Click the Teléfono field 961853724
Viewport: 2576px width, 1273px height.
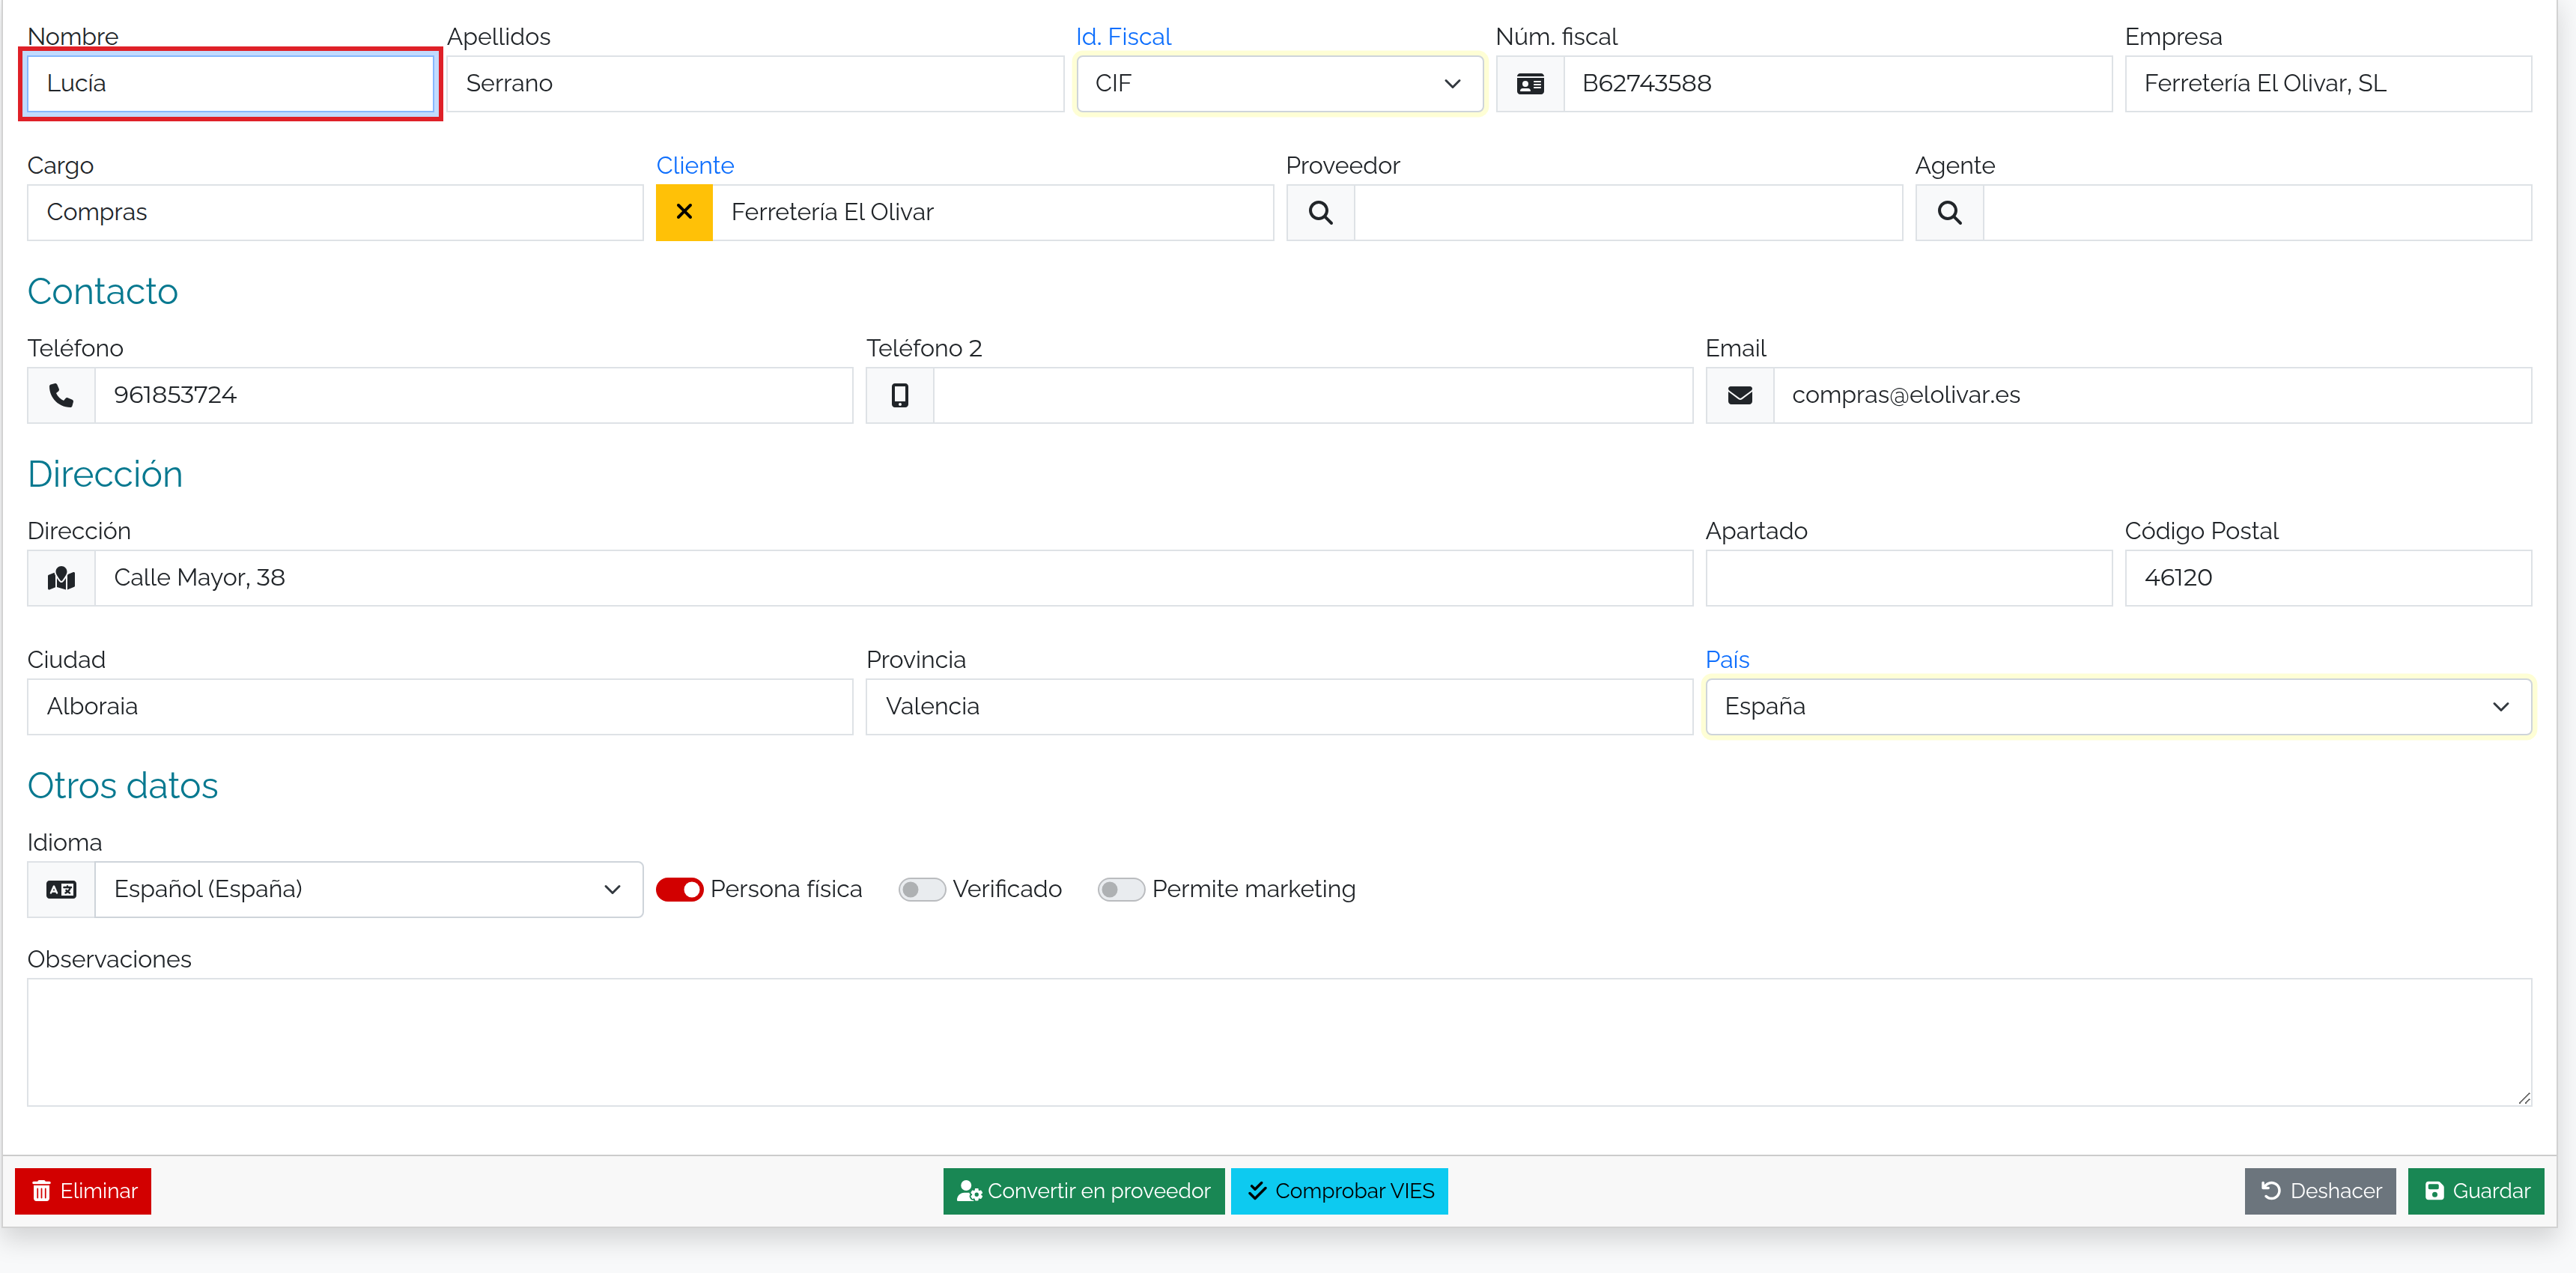[473, 395]
